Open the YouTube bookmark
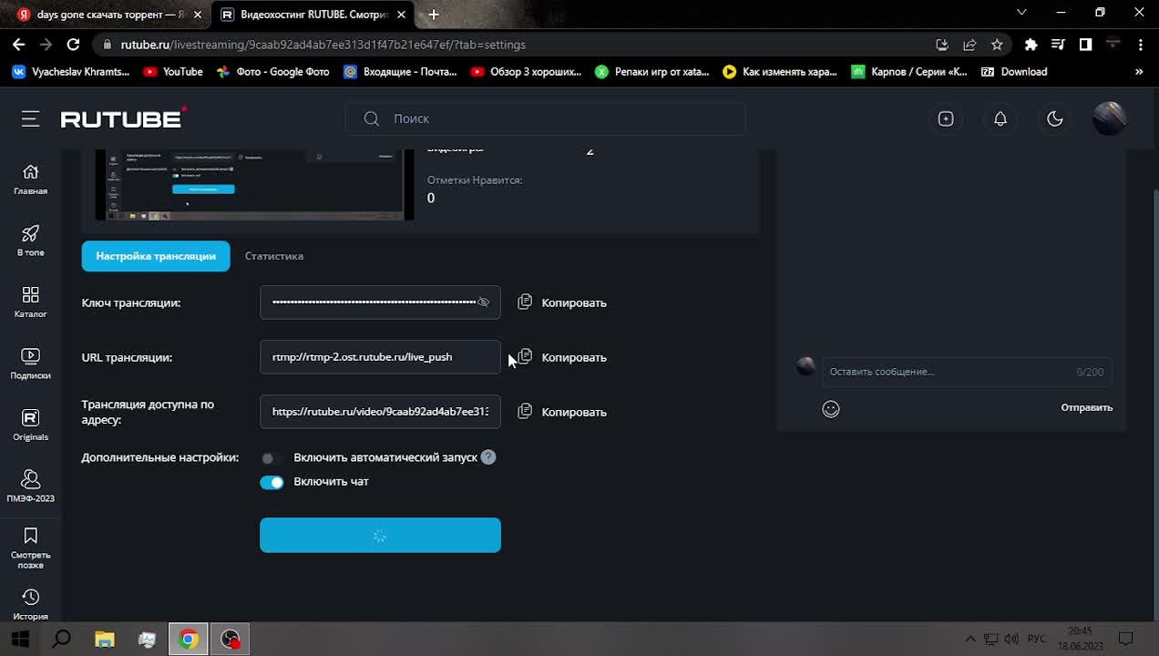 pos(172,72)
